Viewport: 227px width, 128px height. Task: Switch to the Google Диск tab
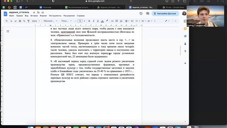173,7
